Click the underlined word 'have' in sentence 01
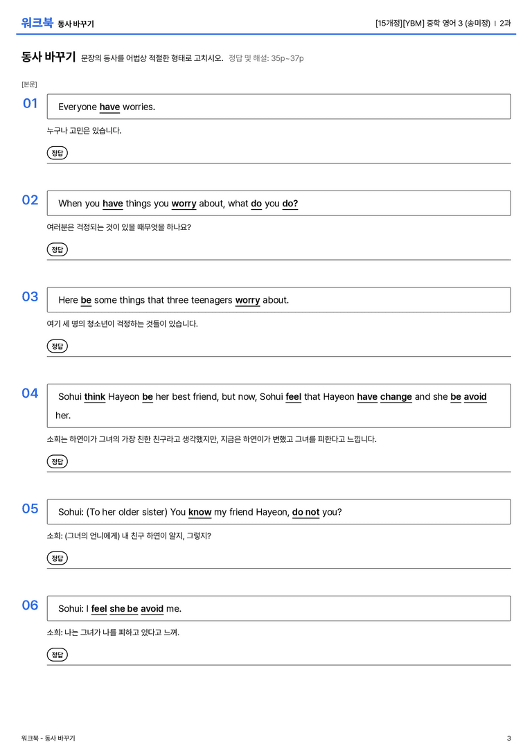The image size is (532, 753). pyautogui.click(x=109, y=107)
